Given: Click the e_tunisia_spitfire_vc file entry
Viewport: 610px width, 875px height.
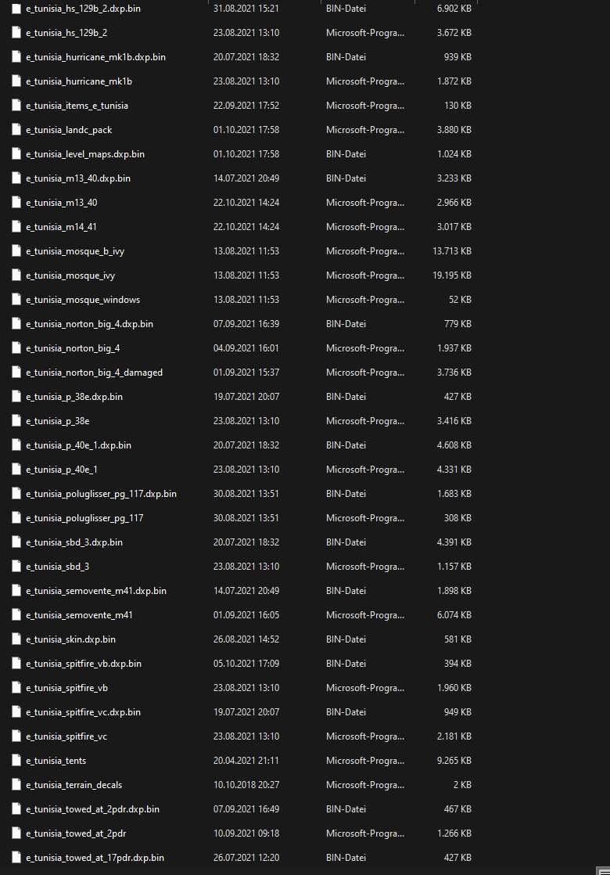Looking at the screenshot, I should (x=66, y=736).
